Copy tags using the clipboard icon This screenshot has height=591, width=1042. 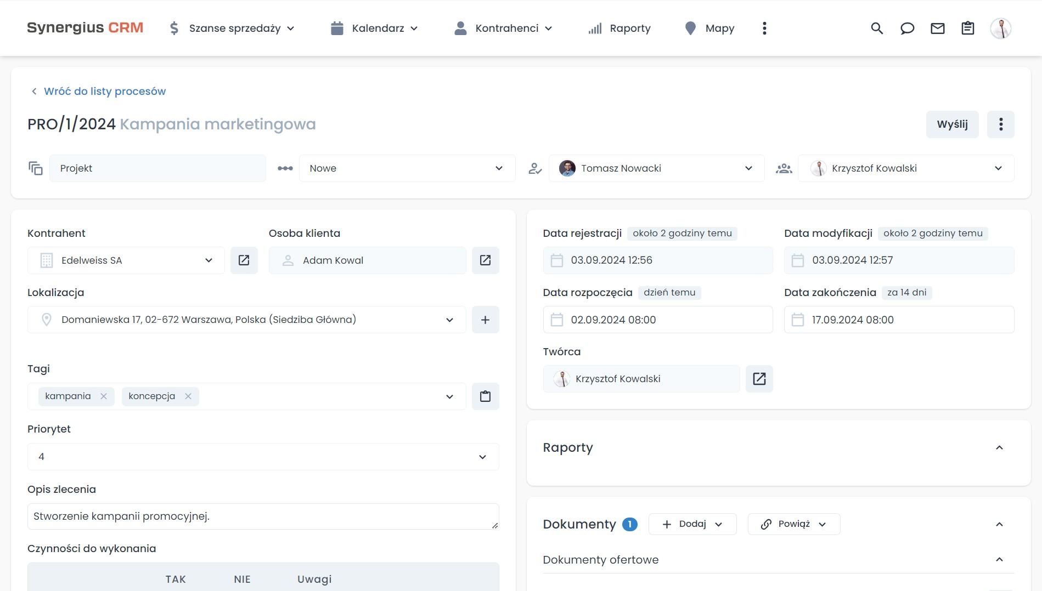pos(485,396)
